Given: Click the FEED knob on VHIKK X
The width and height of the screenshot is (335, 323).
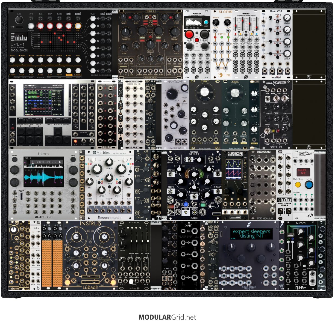Looking at the screenshot, I should tap(177, 17).
